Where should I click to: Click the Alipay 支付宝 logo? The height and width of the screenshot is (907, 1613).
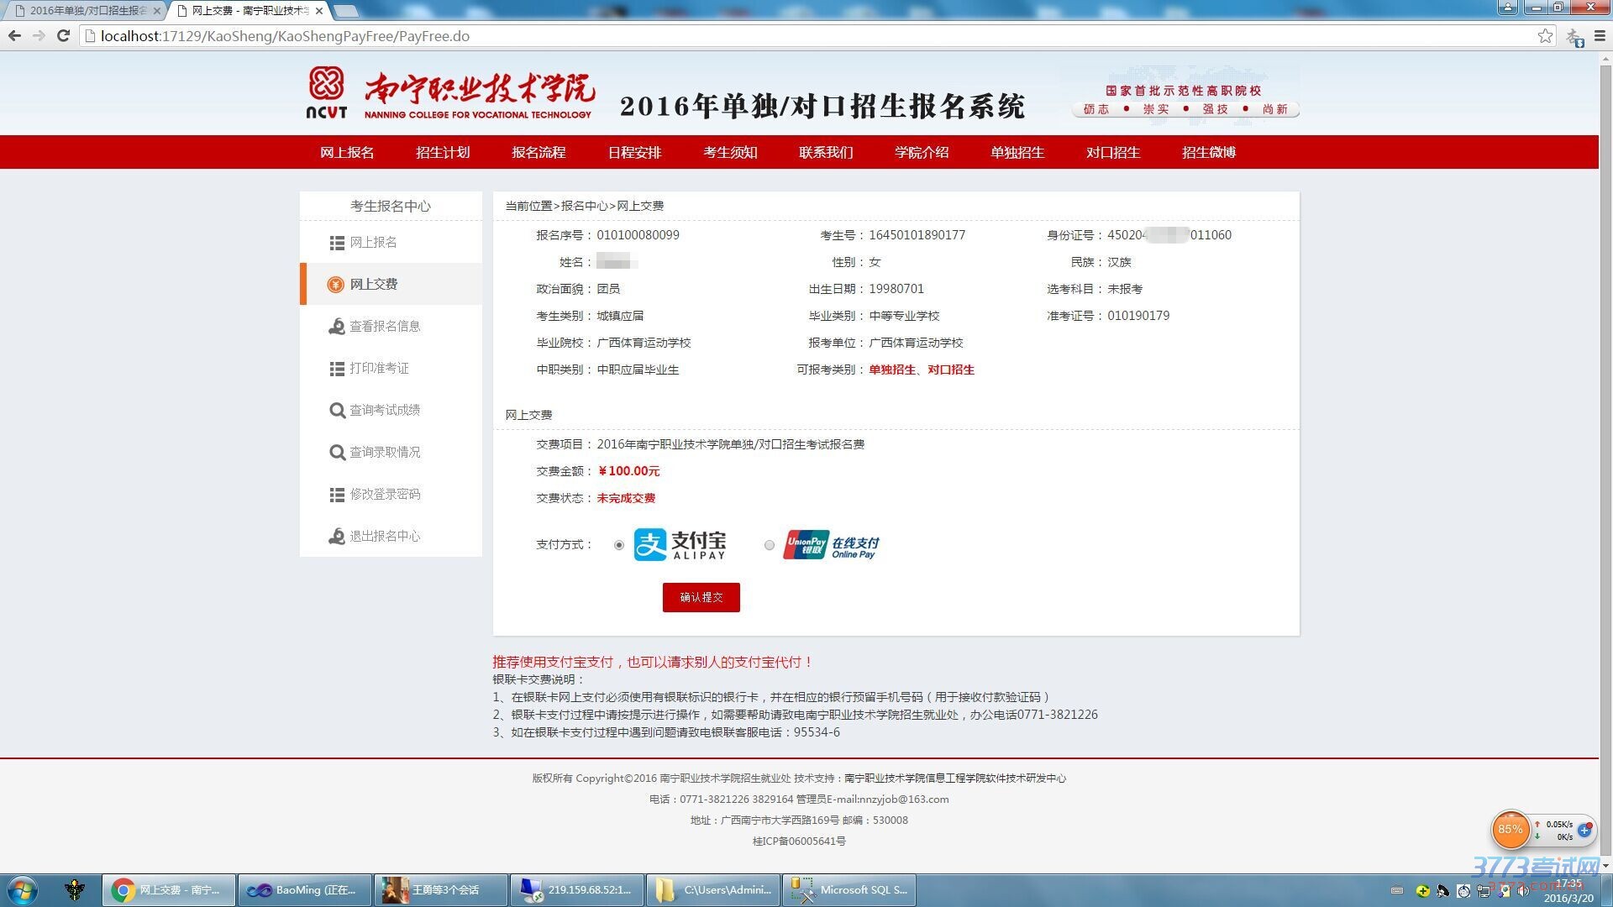tap(680, 545)
